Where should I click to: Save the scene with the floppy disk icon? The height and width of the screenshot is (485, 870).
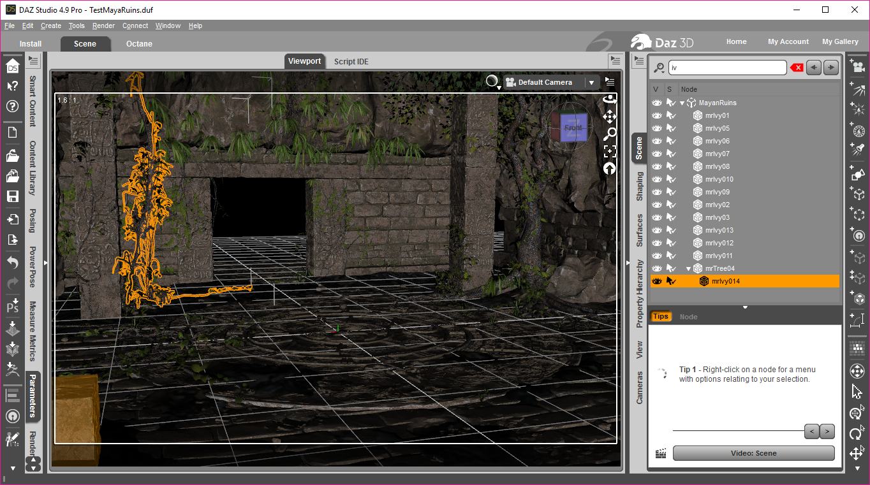coord(12,196)
